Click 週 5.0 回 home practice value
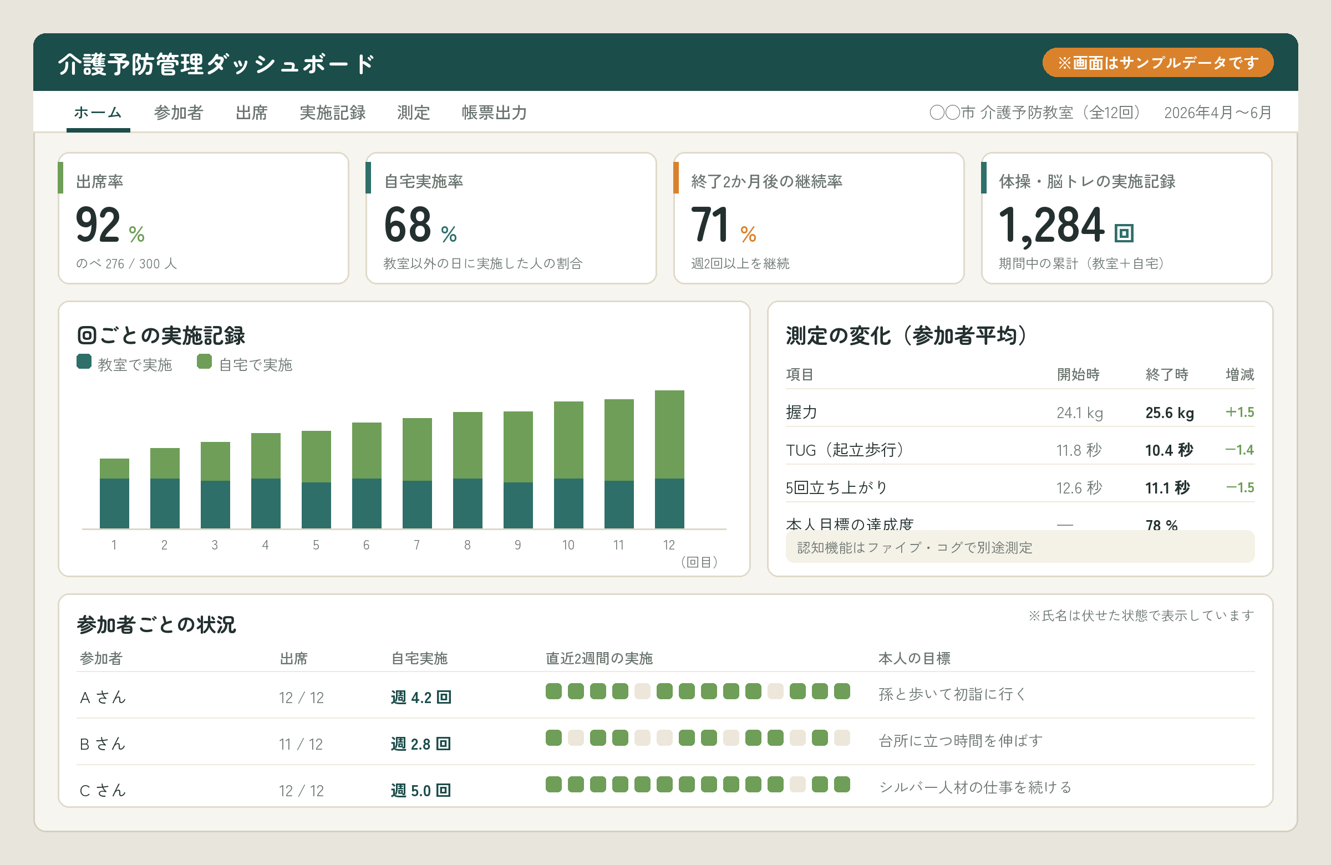 [420, 790]
